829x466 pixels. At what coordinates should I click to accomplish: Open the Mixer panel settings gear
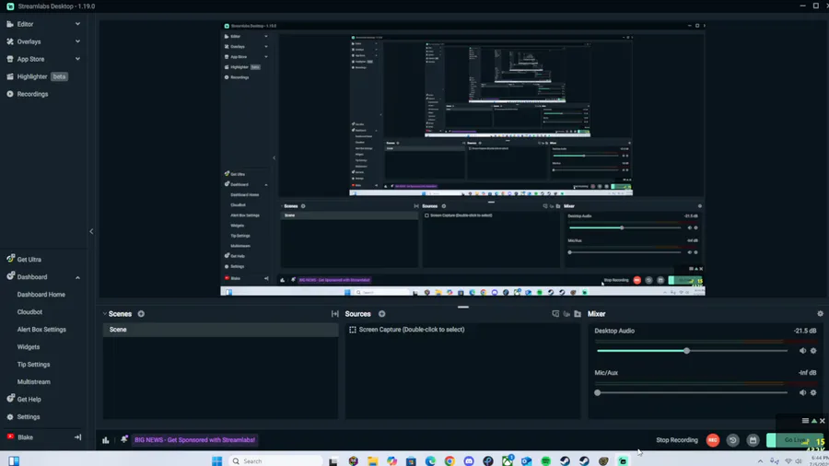820,314
